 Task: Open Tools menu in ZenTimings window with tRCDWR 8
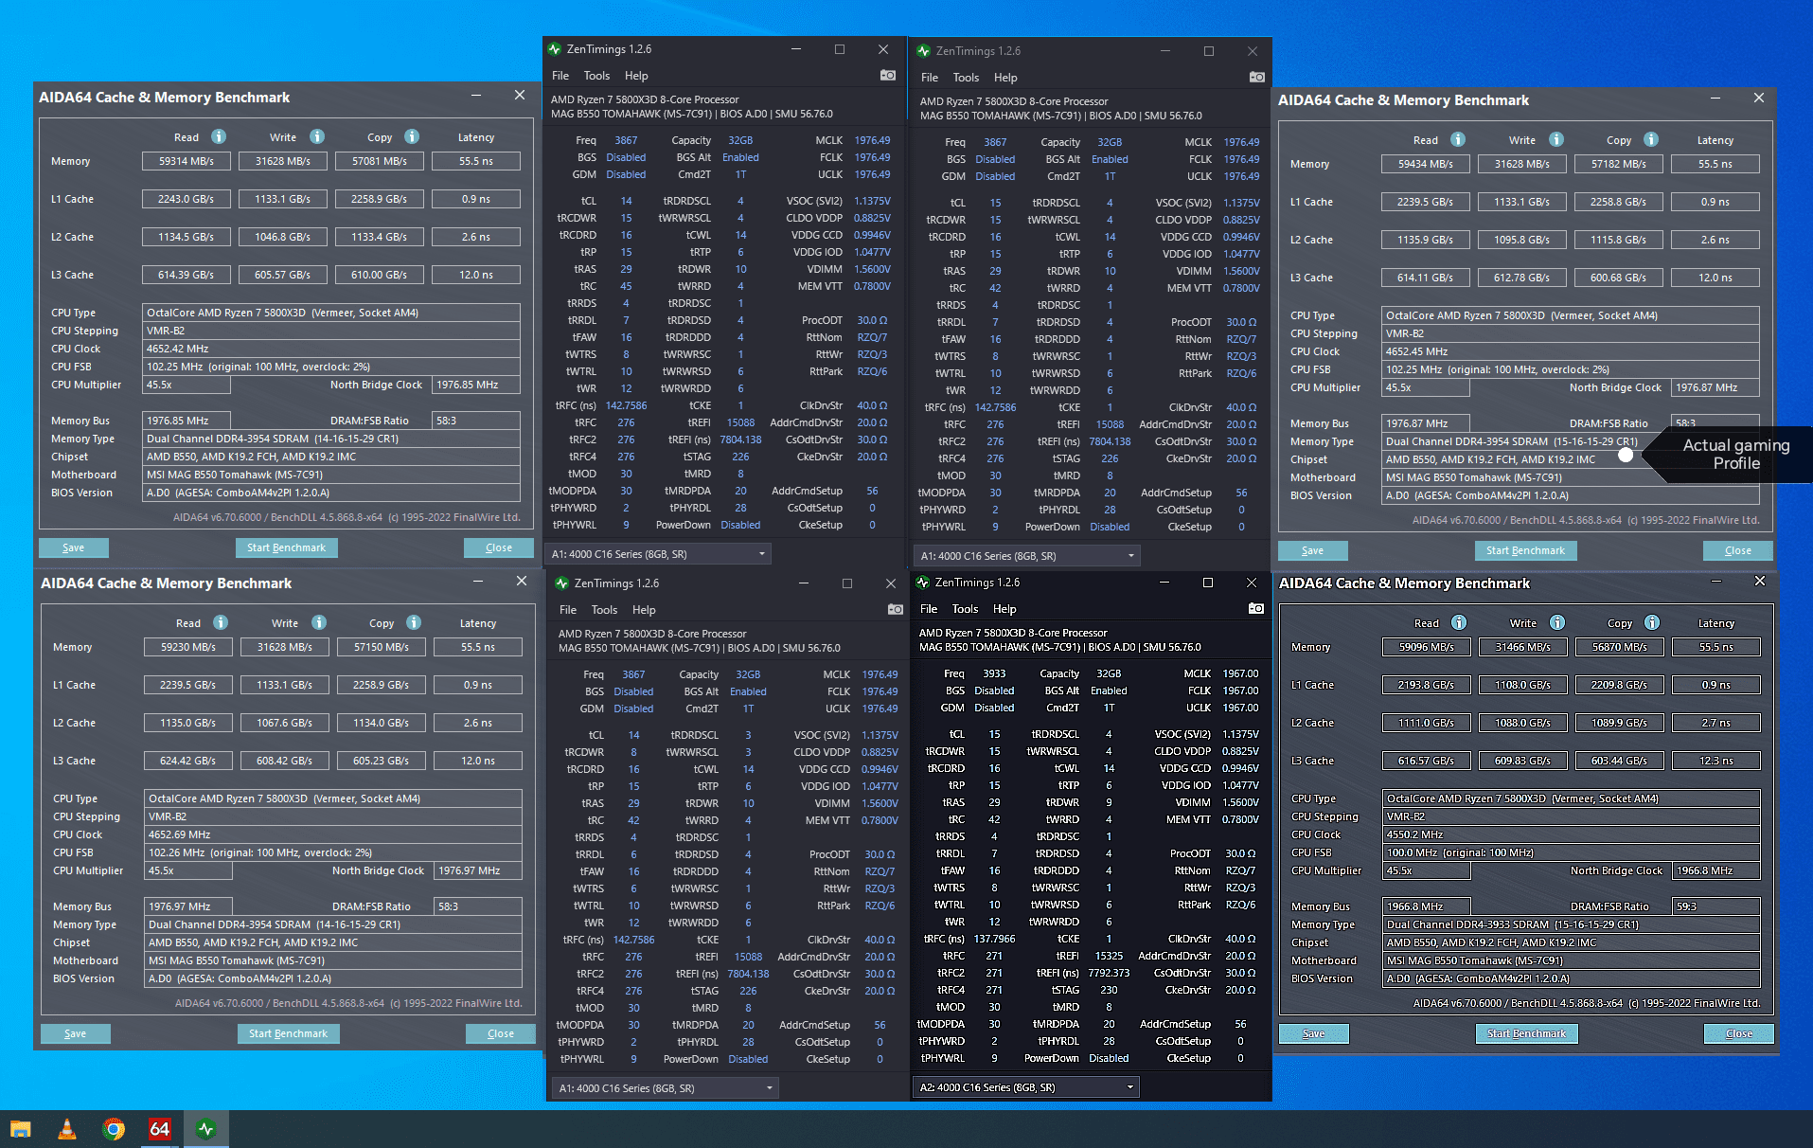pyautogui.click(x=604, y=610)
